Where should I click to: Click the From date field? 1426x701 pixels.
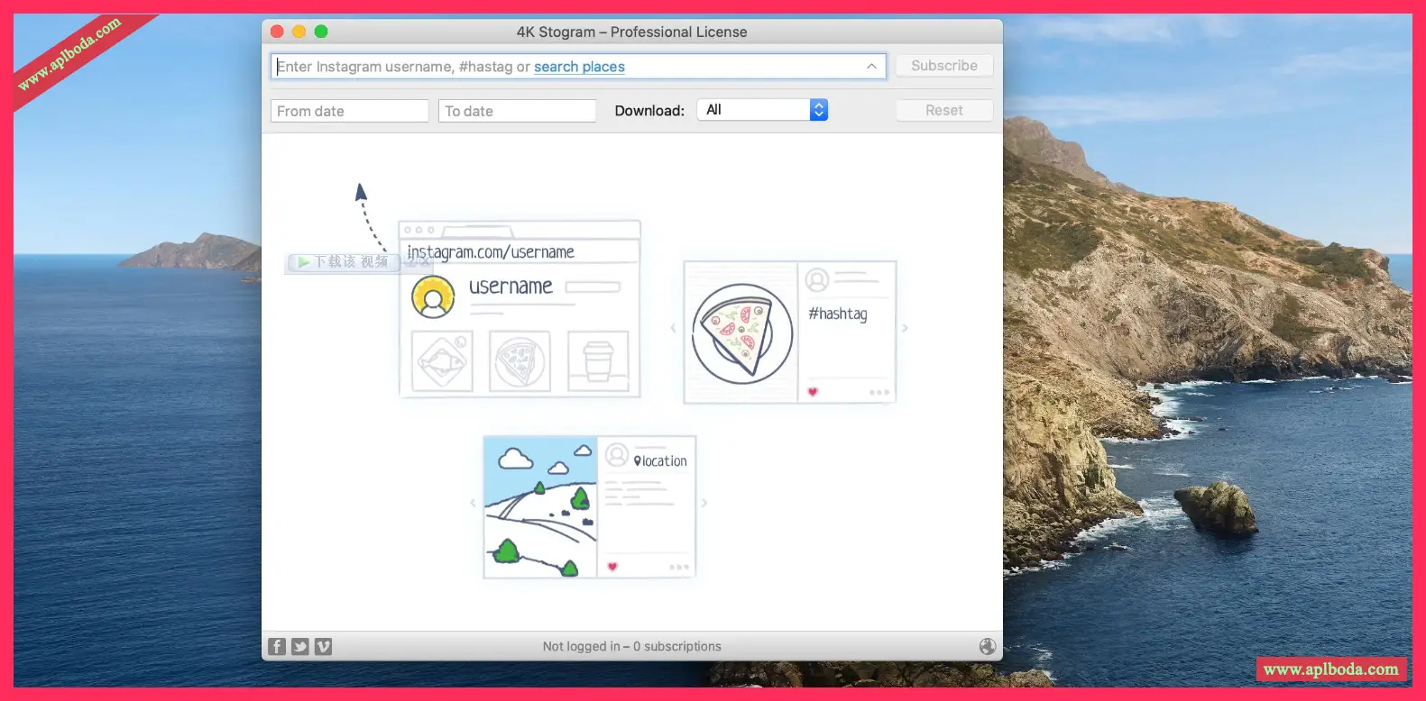pyautogui.click(x=349, y=111)
